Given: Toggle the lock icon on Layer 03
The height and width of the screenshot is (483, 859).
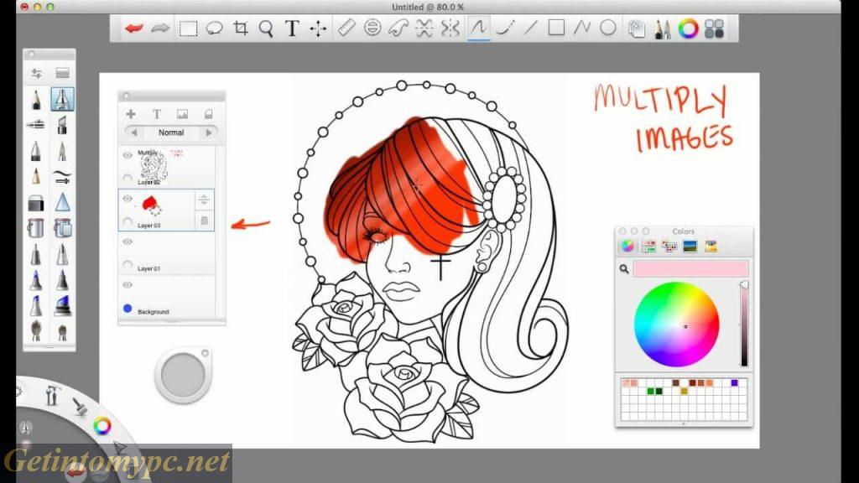Looking at the screenshot, I should tap(205, 221).
